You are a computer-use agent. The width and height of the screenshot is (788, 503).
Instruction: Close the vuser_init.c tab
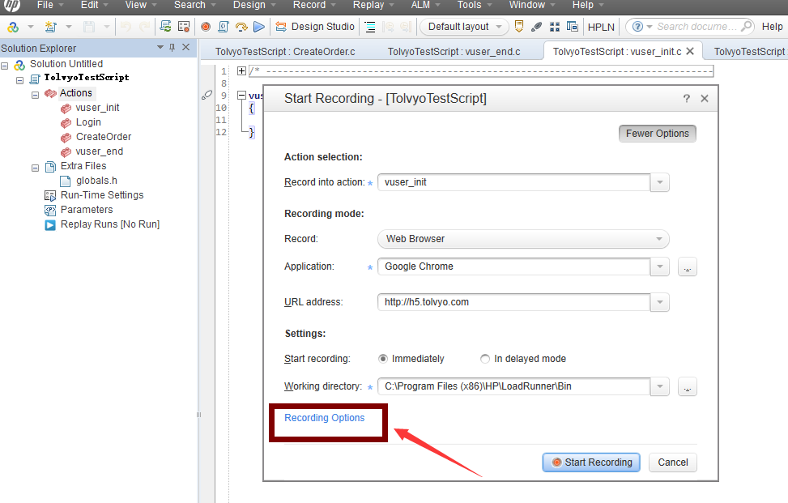coord(690,51)
